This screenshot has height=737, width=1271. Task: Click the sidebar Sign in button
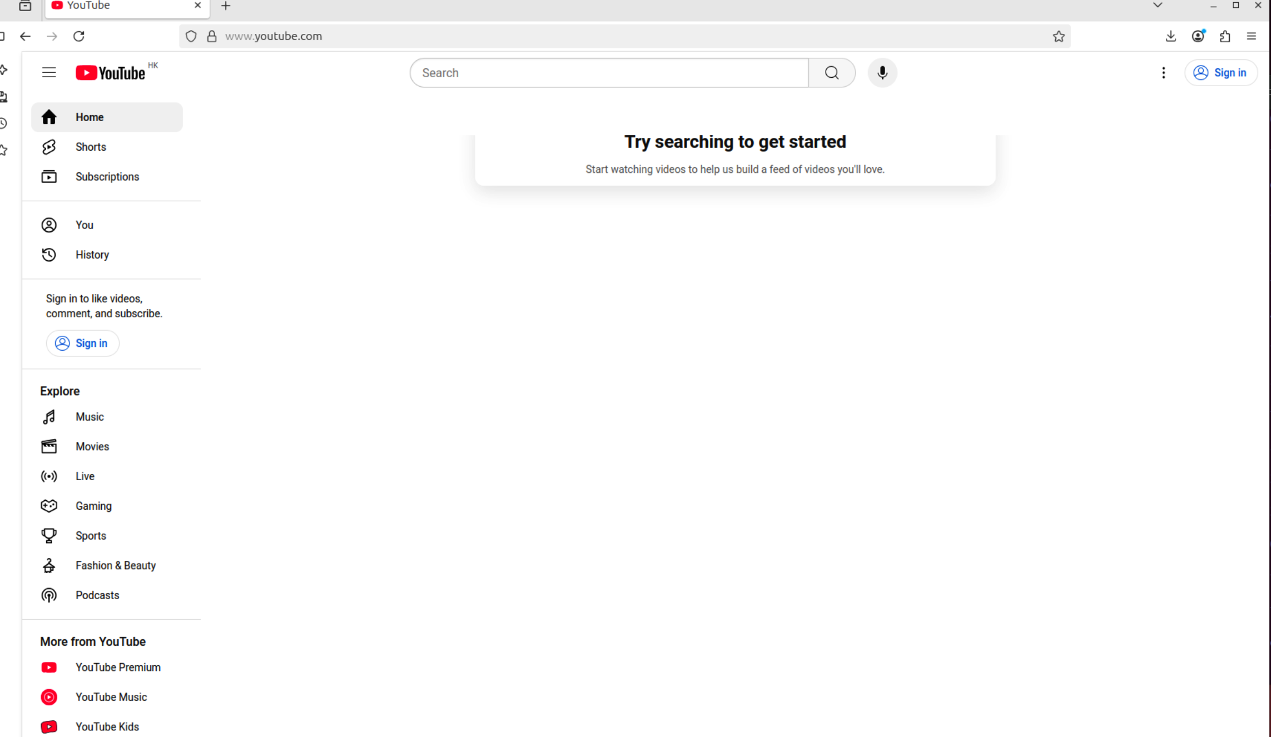tap(82, 343)
